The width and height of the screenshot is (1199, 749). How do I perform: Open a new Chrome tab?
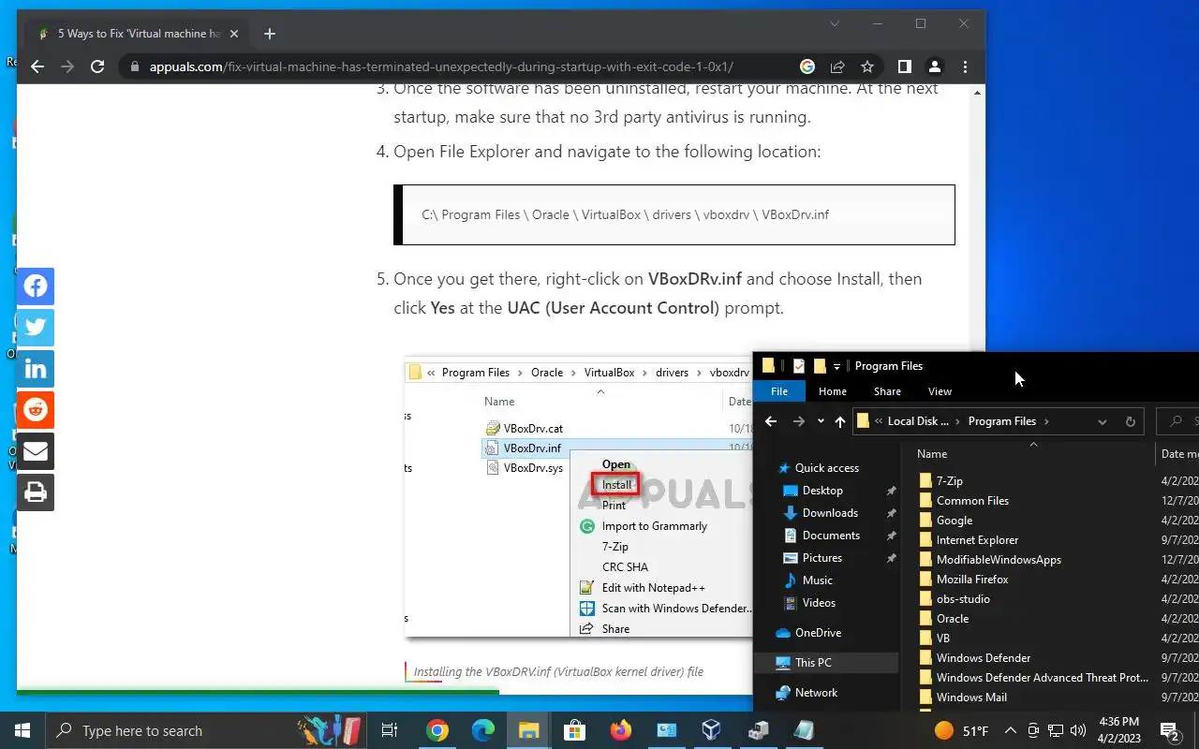270,34
